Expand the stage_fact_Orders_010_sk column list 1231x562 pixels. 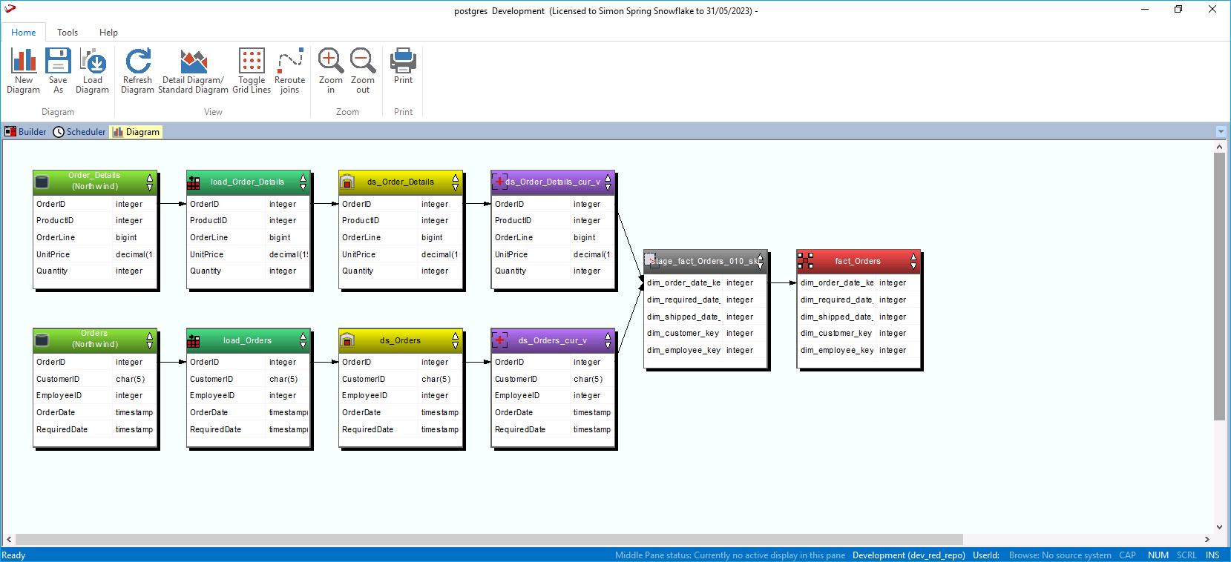(x=760, y=261)
